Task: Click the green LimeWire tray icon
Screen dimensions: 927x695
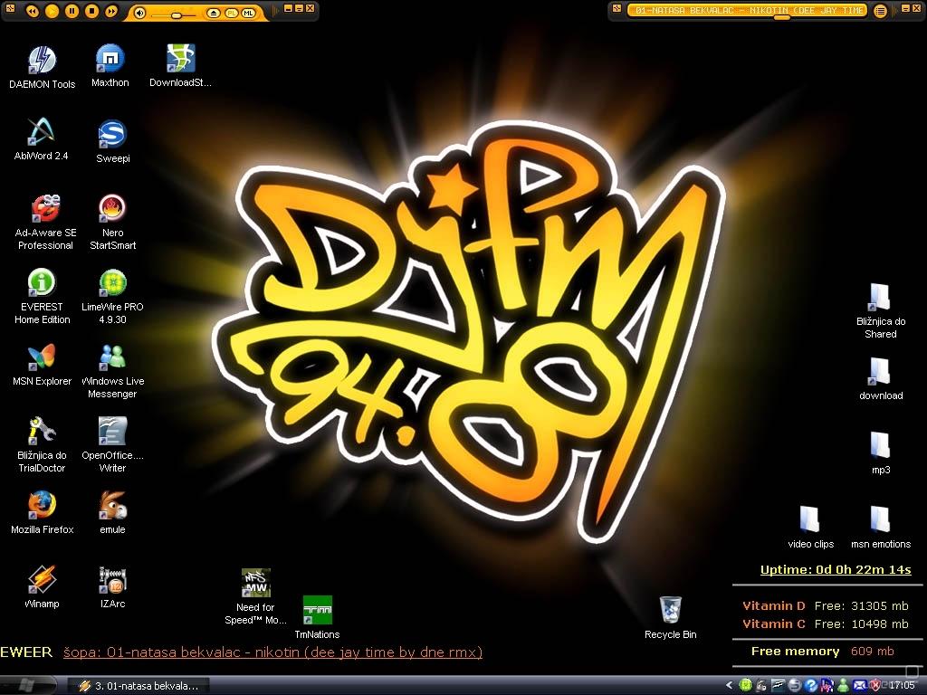Action: coord(746,686)
